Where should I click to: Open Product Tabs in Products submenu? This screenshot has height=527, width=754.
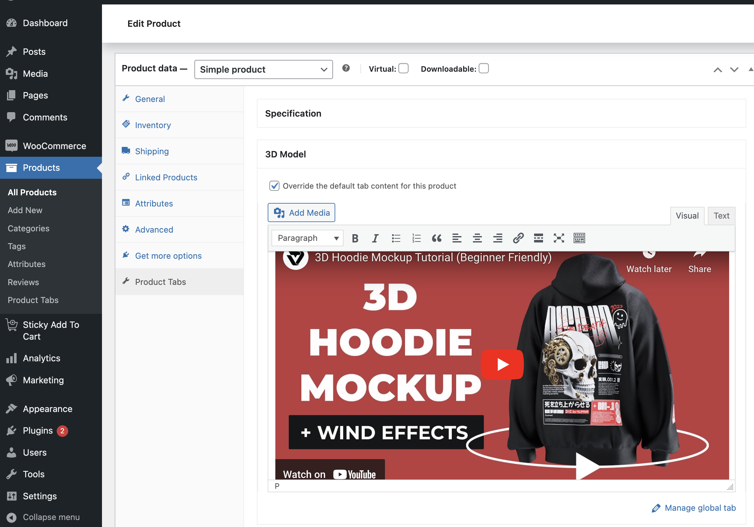click(x=33, y=300)
